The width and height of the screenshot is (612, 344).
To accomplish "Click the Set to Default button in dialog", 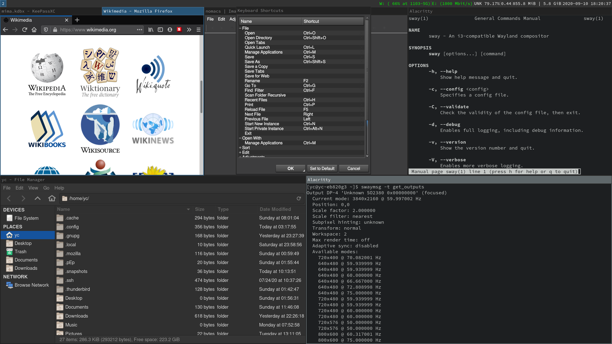I will tap(322, 168).
